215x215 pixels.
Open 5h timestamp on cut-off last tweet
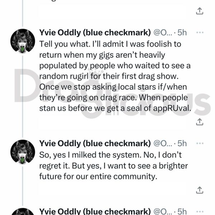[182, 211]
